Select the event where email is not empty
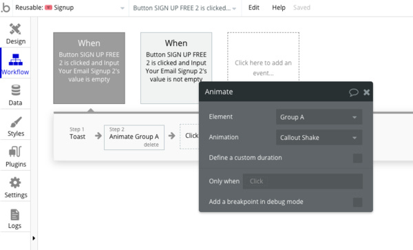The image size is (413, 250). point(176,68)
